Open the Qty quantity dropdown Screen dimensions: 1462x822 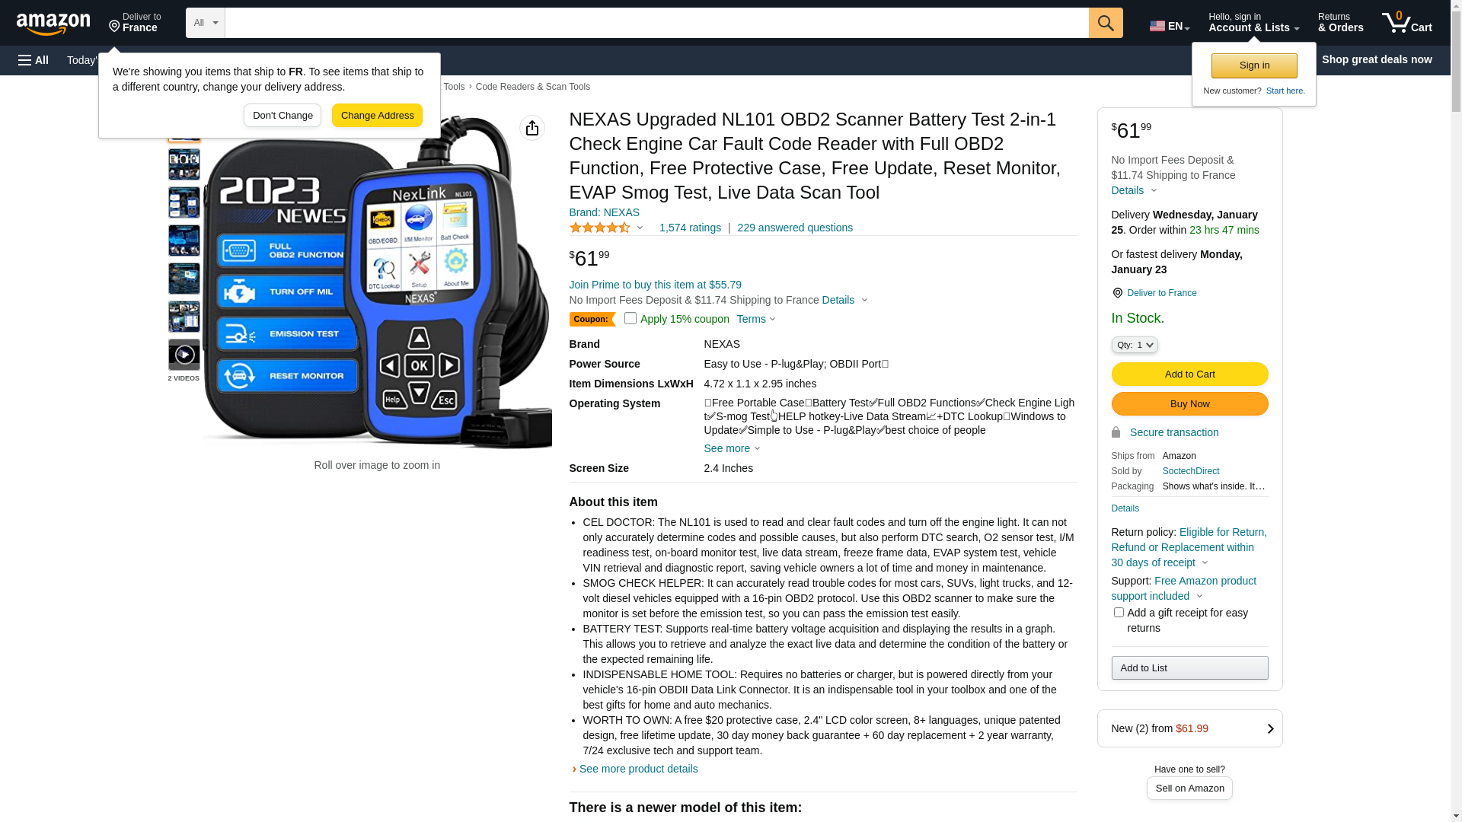click(x=1135, y=345)
